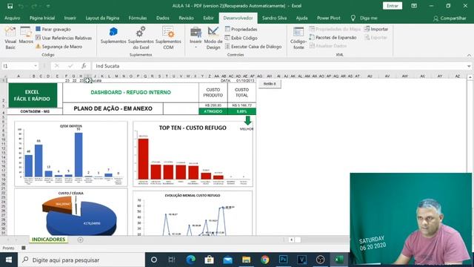Switch to the Layout da Página tab
The image size is (474, 267).
coord(102,18)
